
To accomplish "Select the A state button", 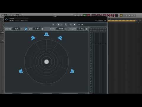I will click(x=58, y=24).
